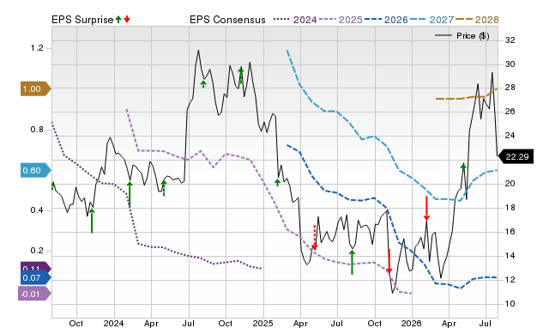Click the 1.2 tick on EPS axis
This screenshot has width=549, height=328.
(37, 48)
